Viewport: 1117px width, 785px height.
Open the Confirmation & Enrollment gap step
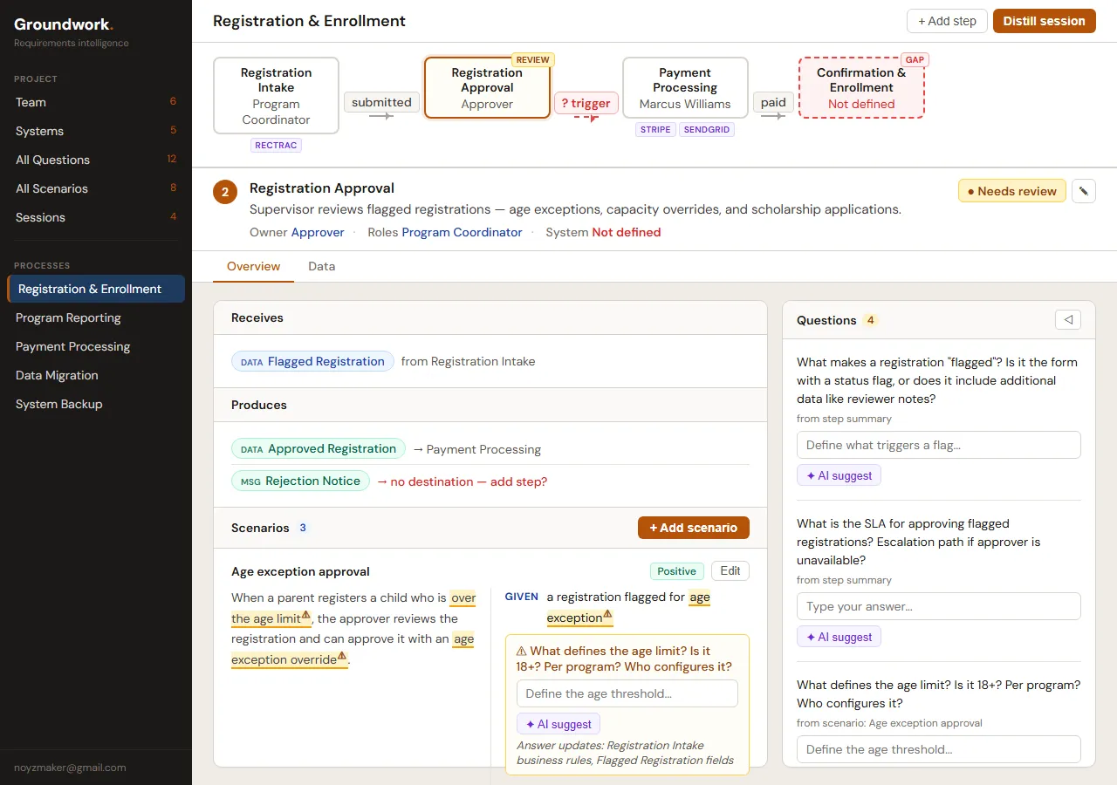click(x=861, y=88)
